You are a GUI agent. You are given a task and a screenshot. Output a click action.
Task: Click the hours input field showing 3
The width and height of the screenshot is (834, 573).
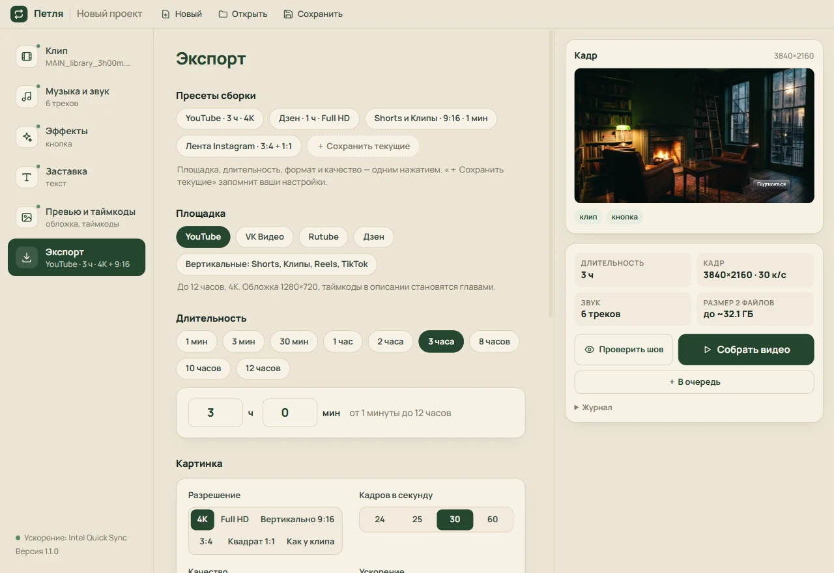pyautogui.click(x=216, y=413)
